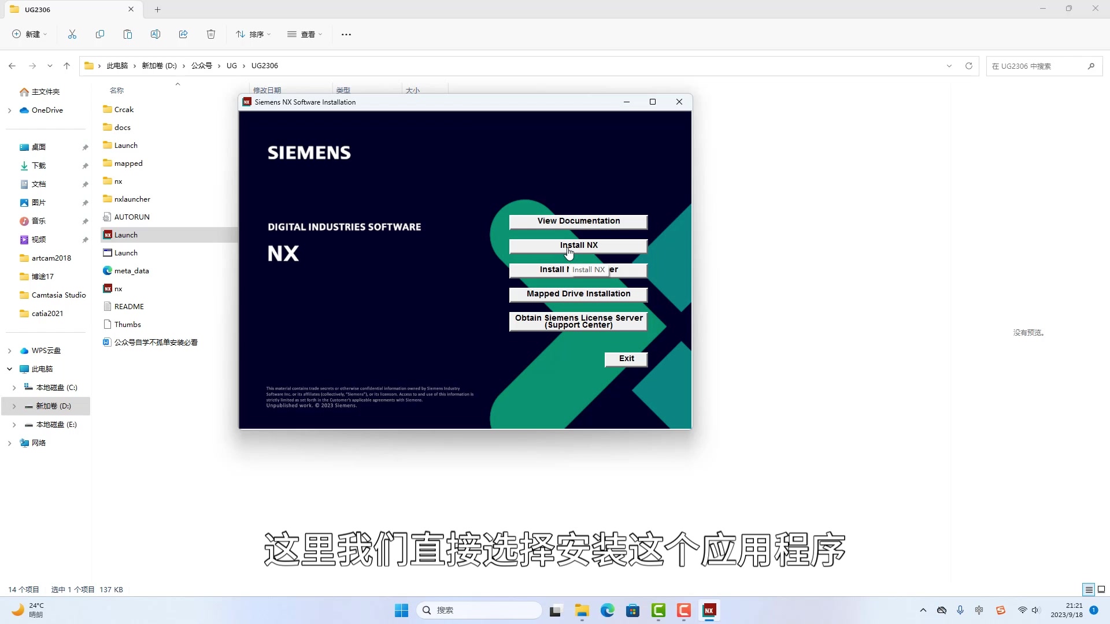Click the Share icon in Explorer toolbar
Image resolution: width=1110 pixels, height=624 pixels.
[x=183, y=35]
